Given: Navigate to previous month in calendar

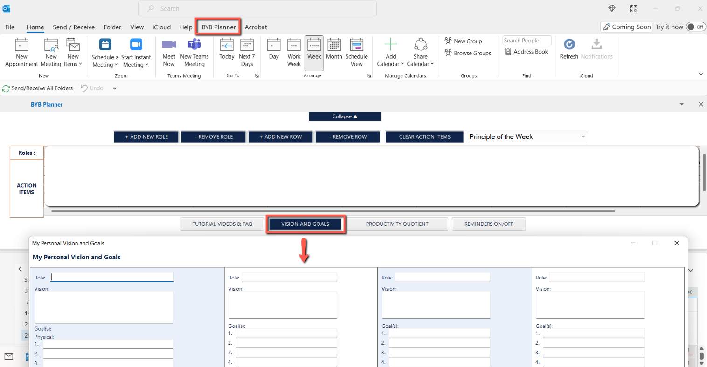Looking at the screenshot, I should coord(20,269).
